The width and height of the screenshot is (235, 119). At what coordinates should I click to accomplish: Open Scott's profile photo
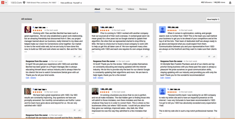point(95,29)
